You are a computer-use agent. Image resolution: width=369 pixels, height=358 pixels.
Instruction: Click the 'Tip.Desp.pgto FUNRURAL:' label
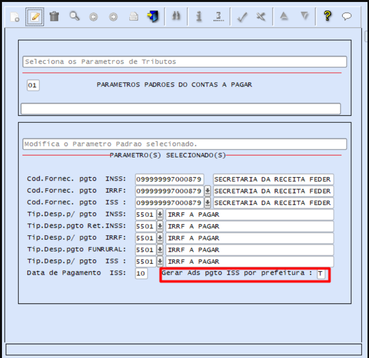[x=76, y=250]
